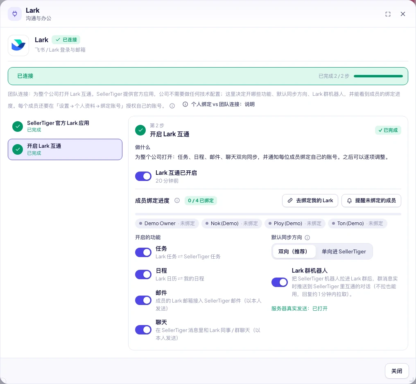This screenshot has height=384, width=416.
Task: Open info icon next to 默认同步方向
Action: (x=307, y=237)
